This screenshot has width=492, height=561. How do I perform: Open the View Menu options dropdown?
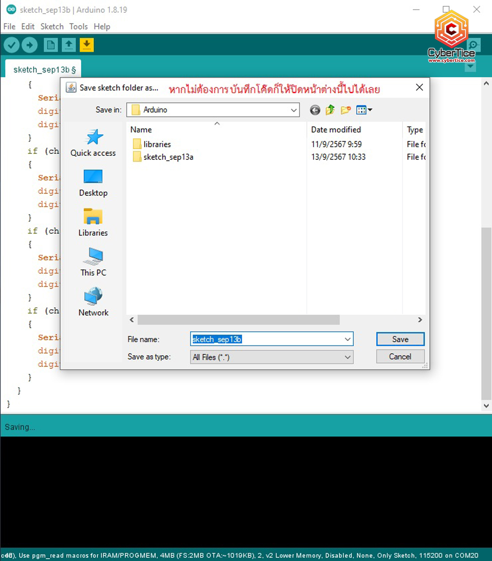coord(364,110)
